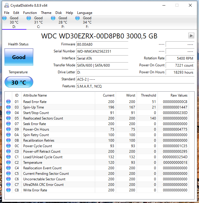Click raw value 000000001C35

point(175,146)
